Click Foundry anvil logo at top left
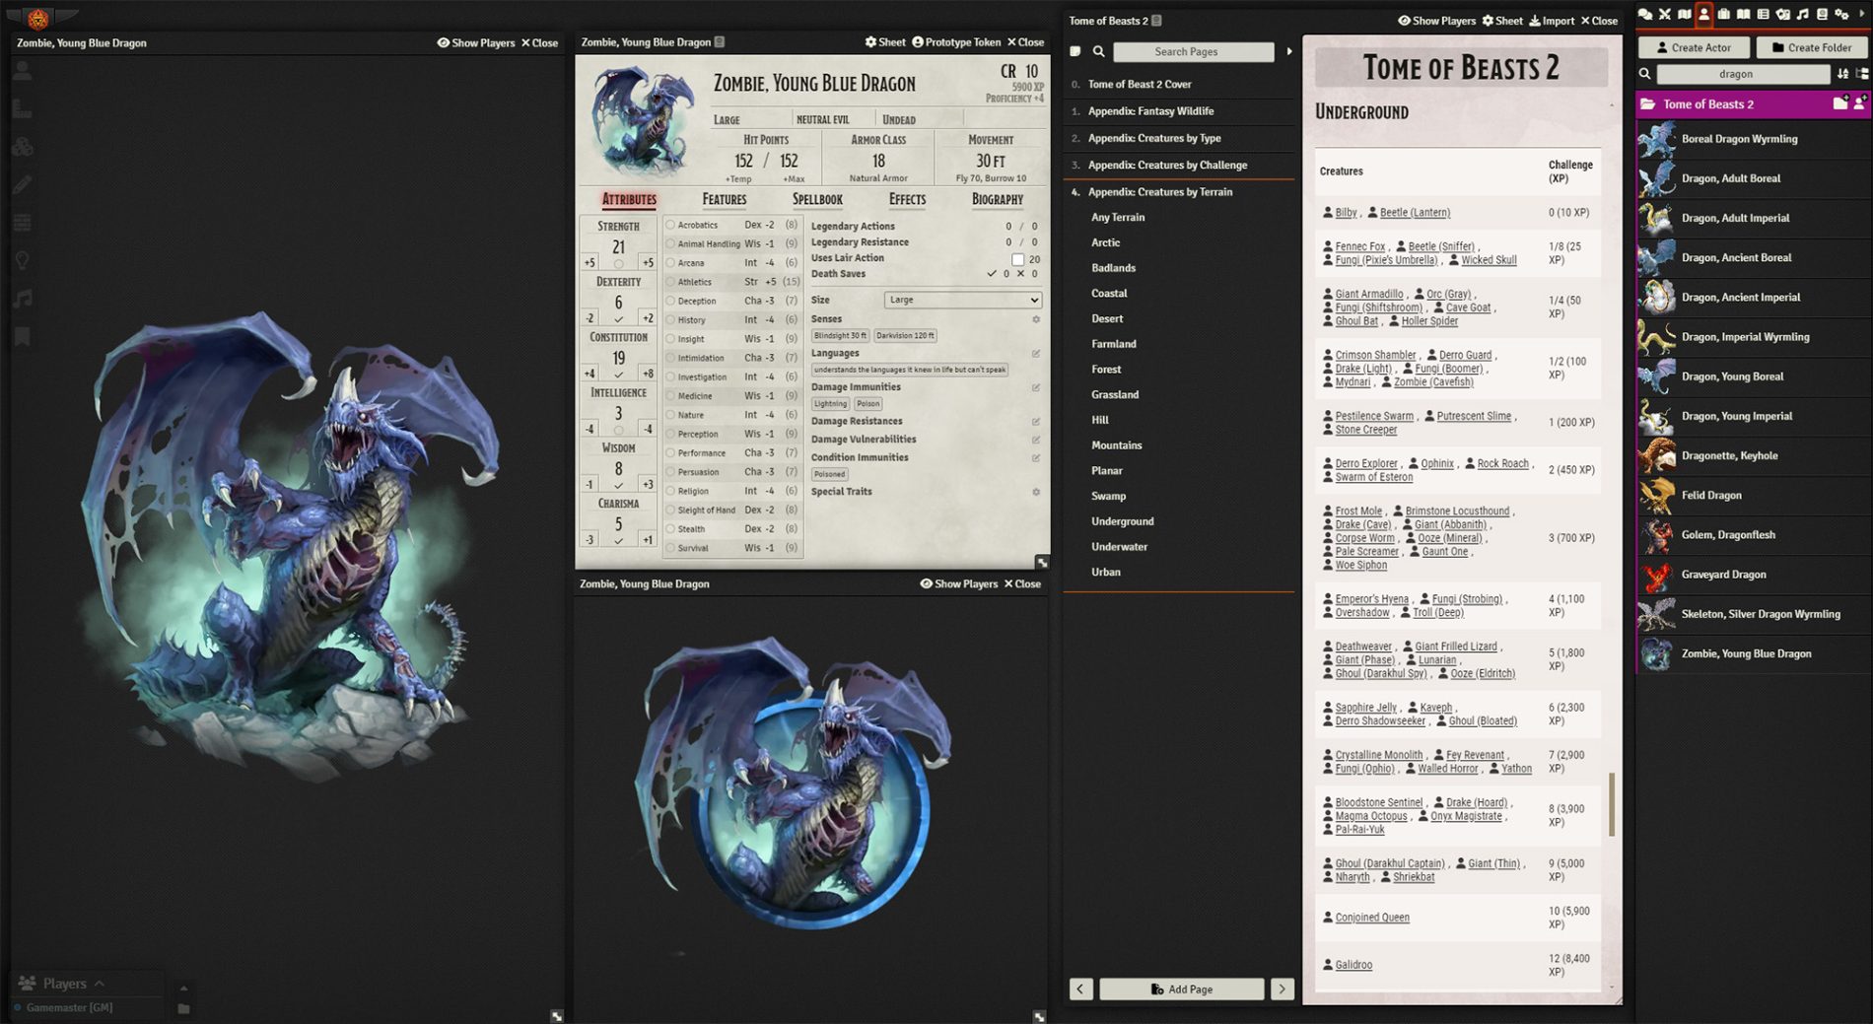 click(37, 17)
